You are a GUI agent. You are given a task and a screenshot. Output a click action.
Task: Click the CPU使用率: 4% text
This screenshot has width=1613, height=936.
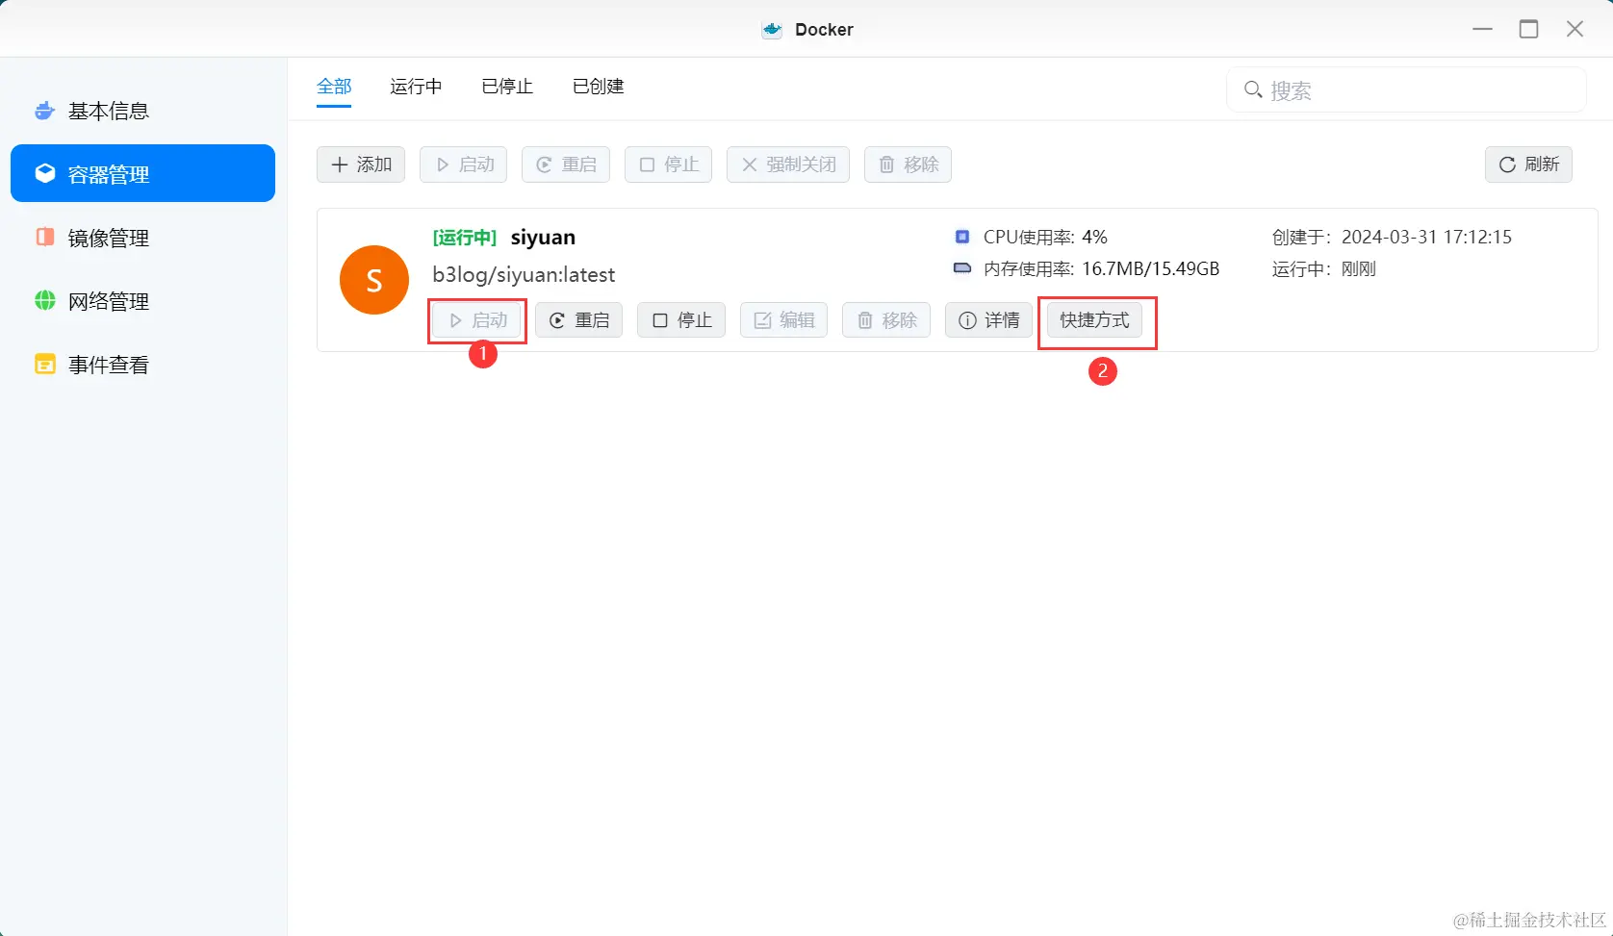pos(1045,237)
